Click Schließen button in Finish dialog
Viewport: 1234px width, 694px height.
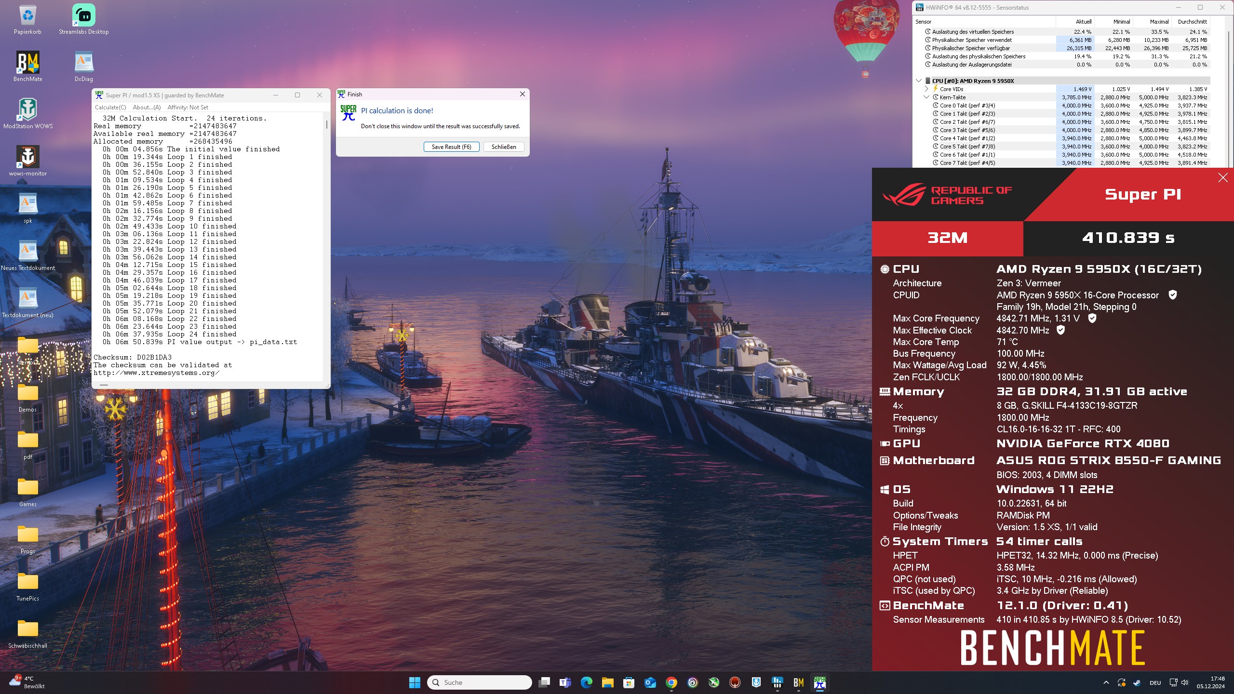(504, 147)
